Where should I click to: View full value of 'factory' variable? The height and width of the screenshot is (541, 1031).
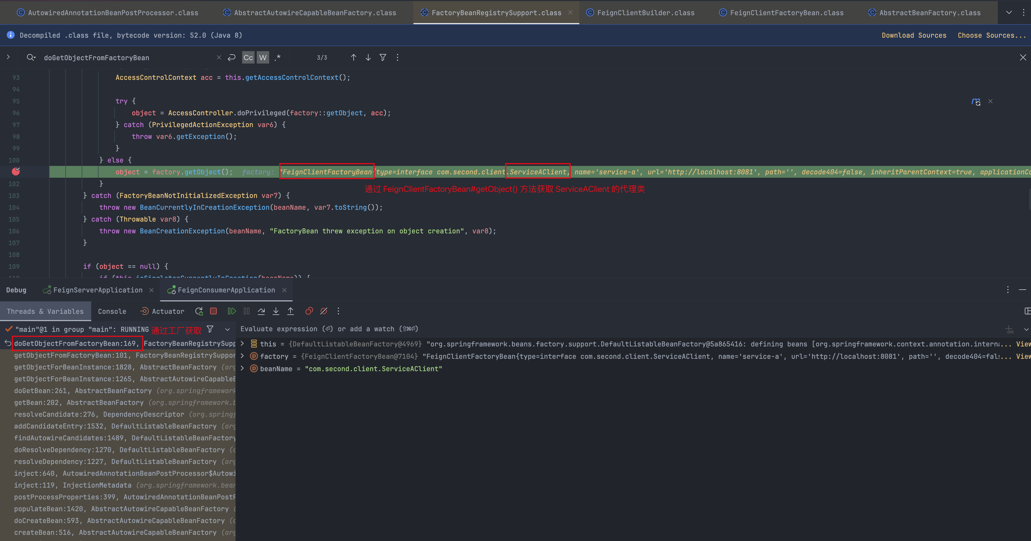(1023, 356)
